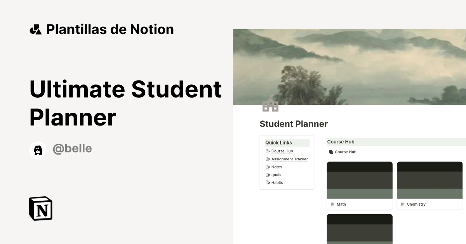Click the creator's avatar picture
The image size is (466, 244).
(x=38, y=150)
